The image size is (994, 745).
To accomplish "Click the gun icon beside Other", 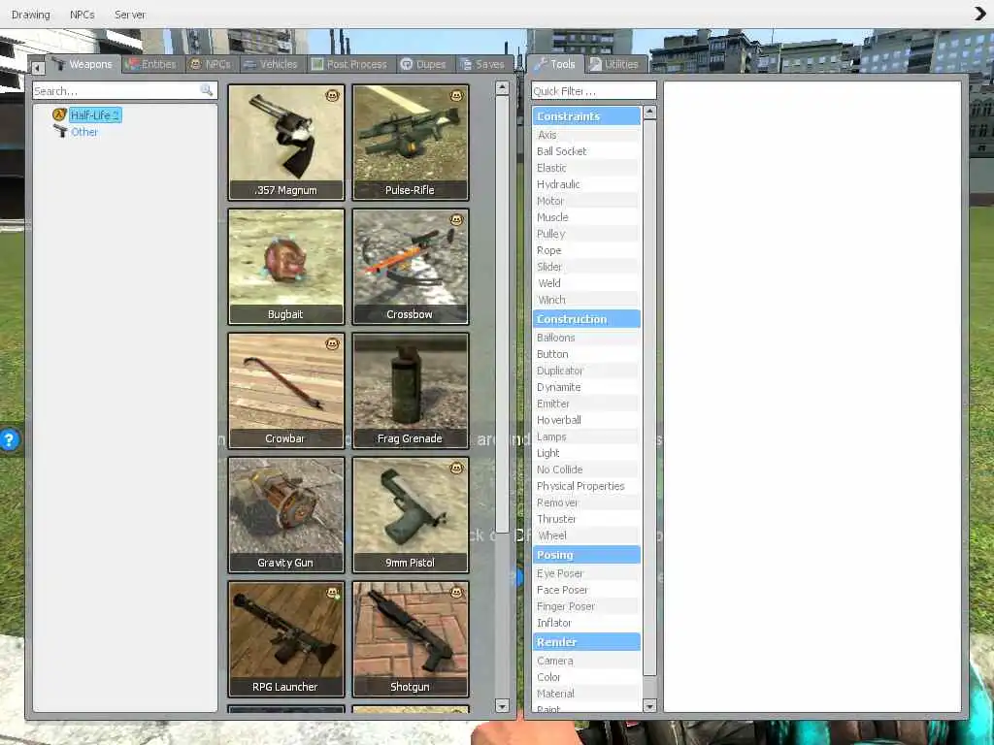I will (60, 131).
